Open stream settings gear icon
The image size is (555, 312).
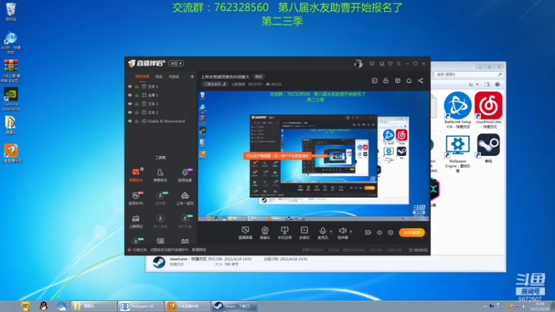click(391, 232)
